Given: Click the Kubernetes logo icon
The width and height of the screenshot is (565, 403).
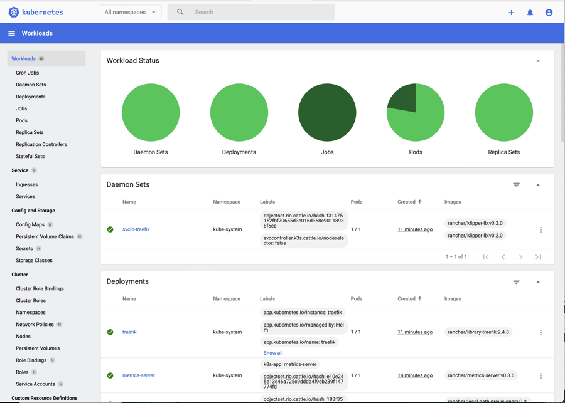Looking at the screenshot, I should [x=14, y=13].
